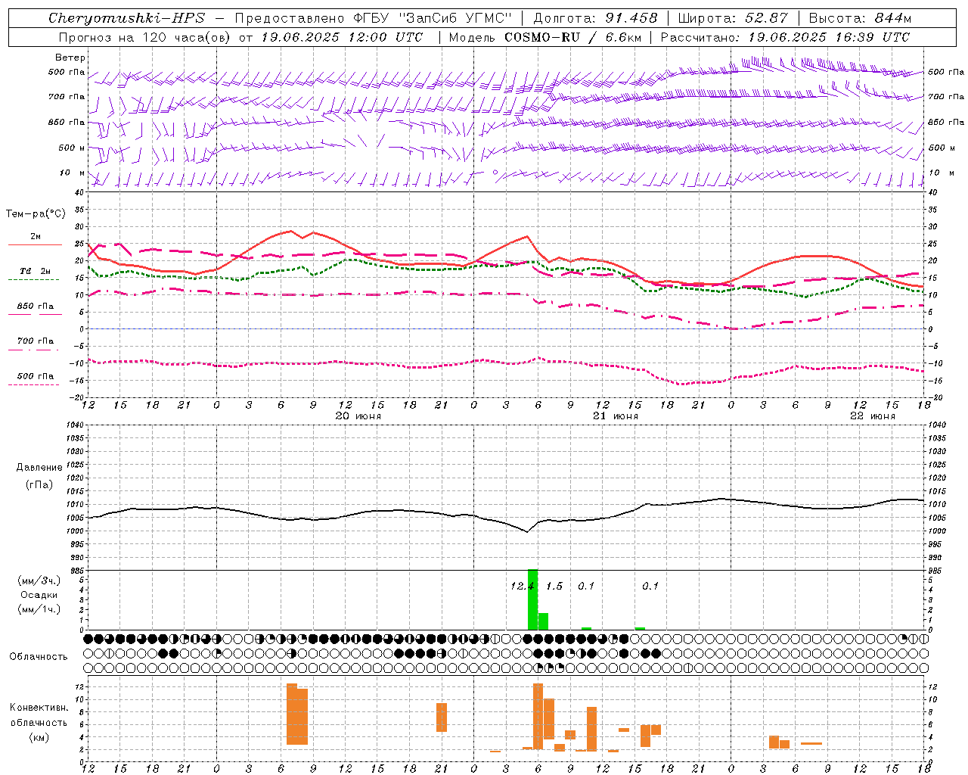Click the Тем-ра(°C) axis title

coord(36,214)
